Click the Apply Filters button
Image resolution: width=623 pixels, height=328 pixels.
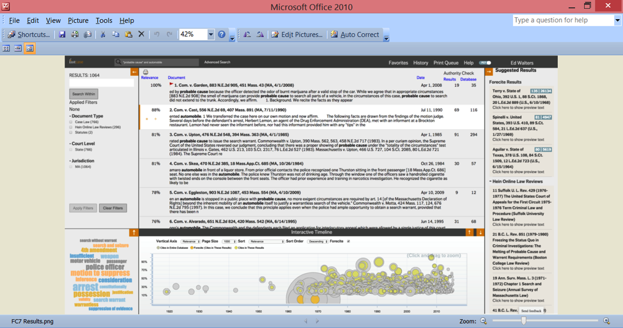point(83,208)
